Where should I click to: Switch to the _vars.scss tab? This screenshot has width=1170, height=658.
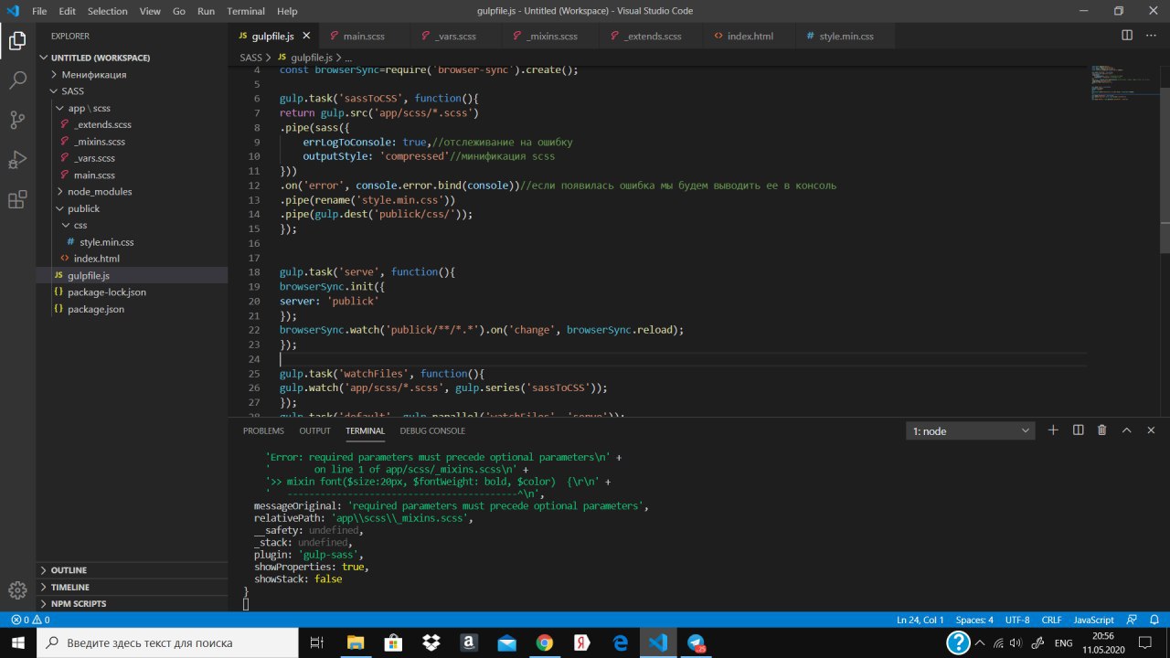[x=455, y=37]
